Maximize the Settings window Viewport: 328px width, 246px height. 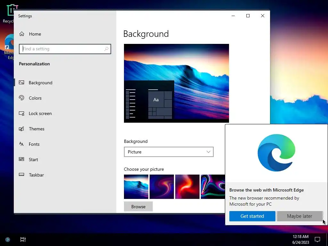[248, 16]
